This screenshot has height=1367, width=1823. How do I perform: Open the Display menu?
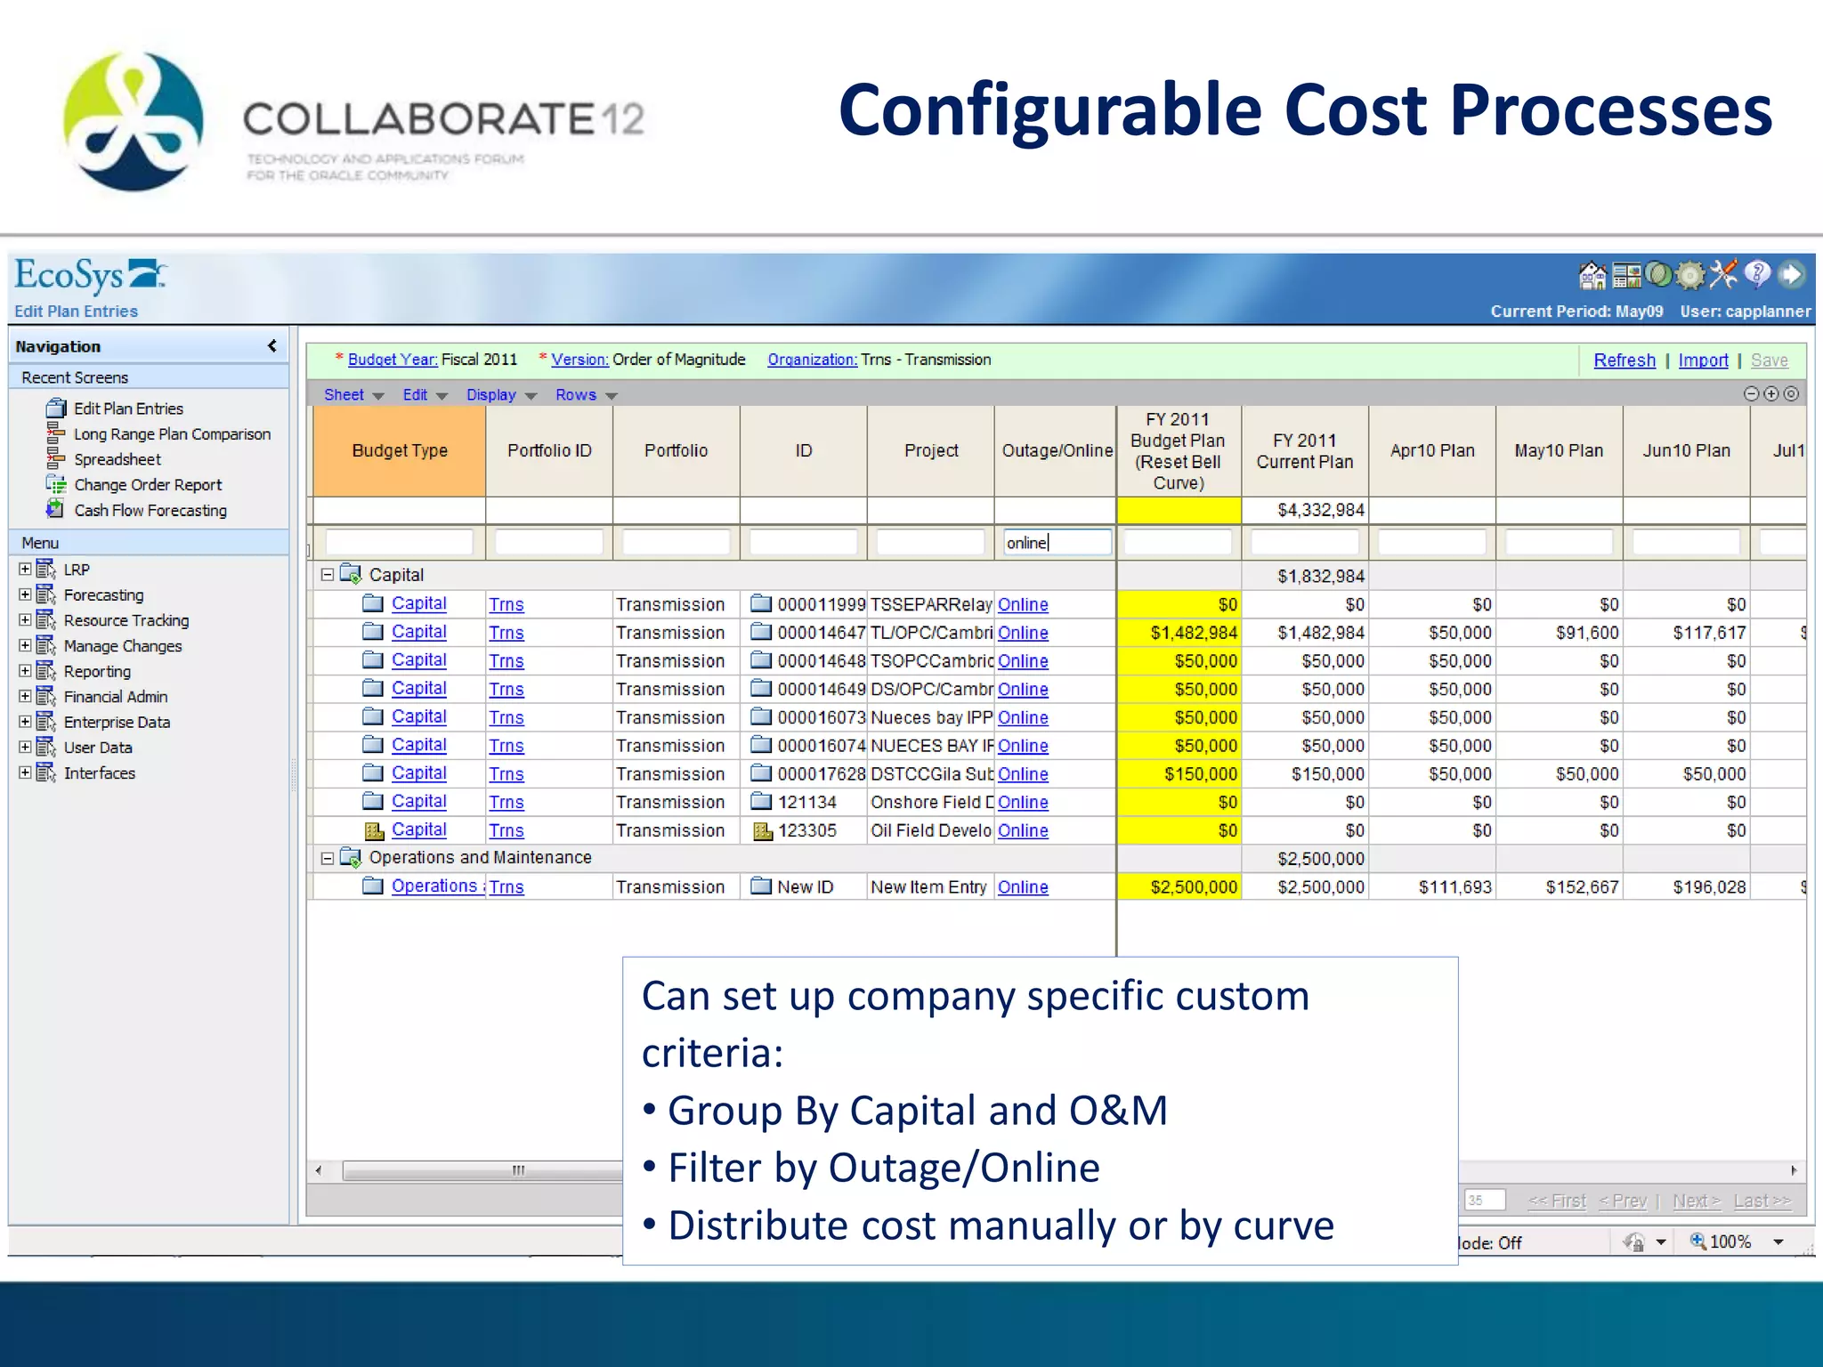pos(501,394)
